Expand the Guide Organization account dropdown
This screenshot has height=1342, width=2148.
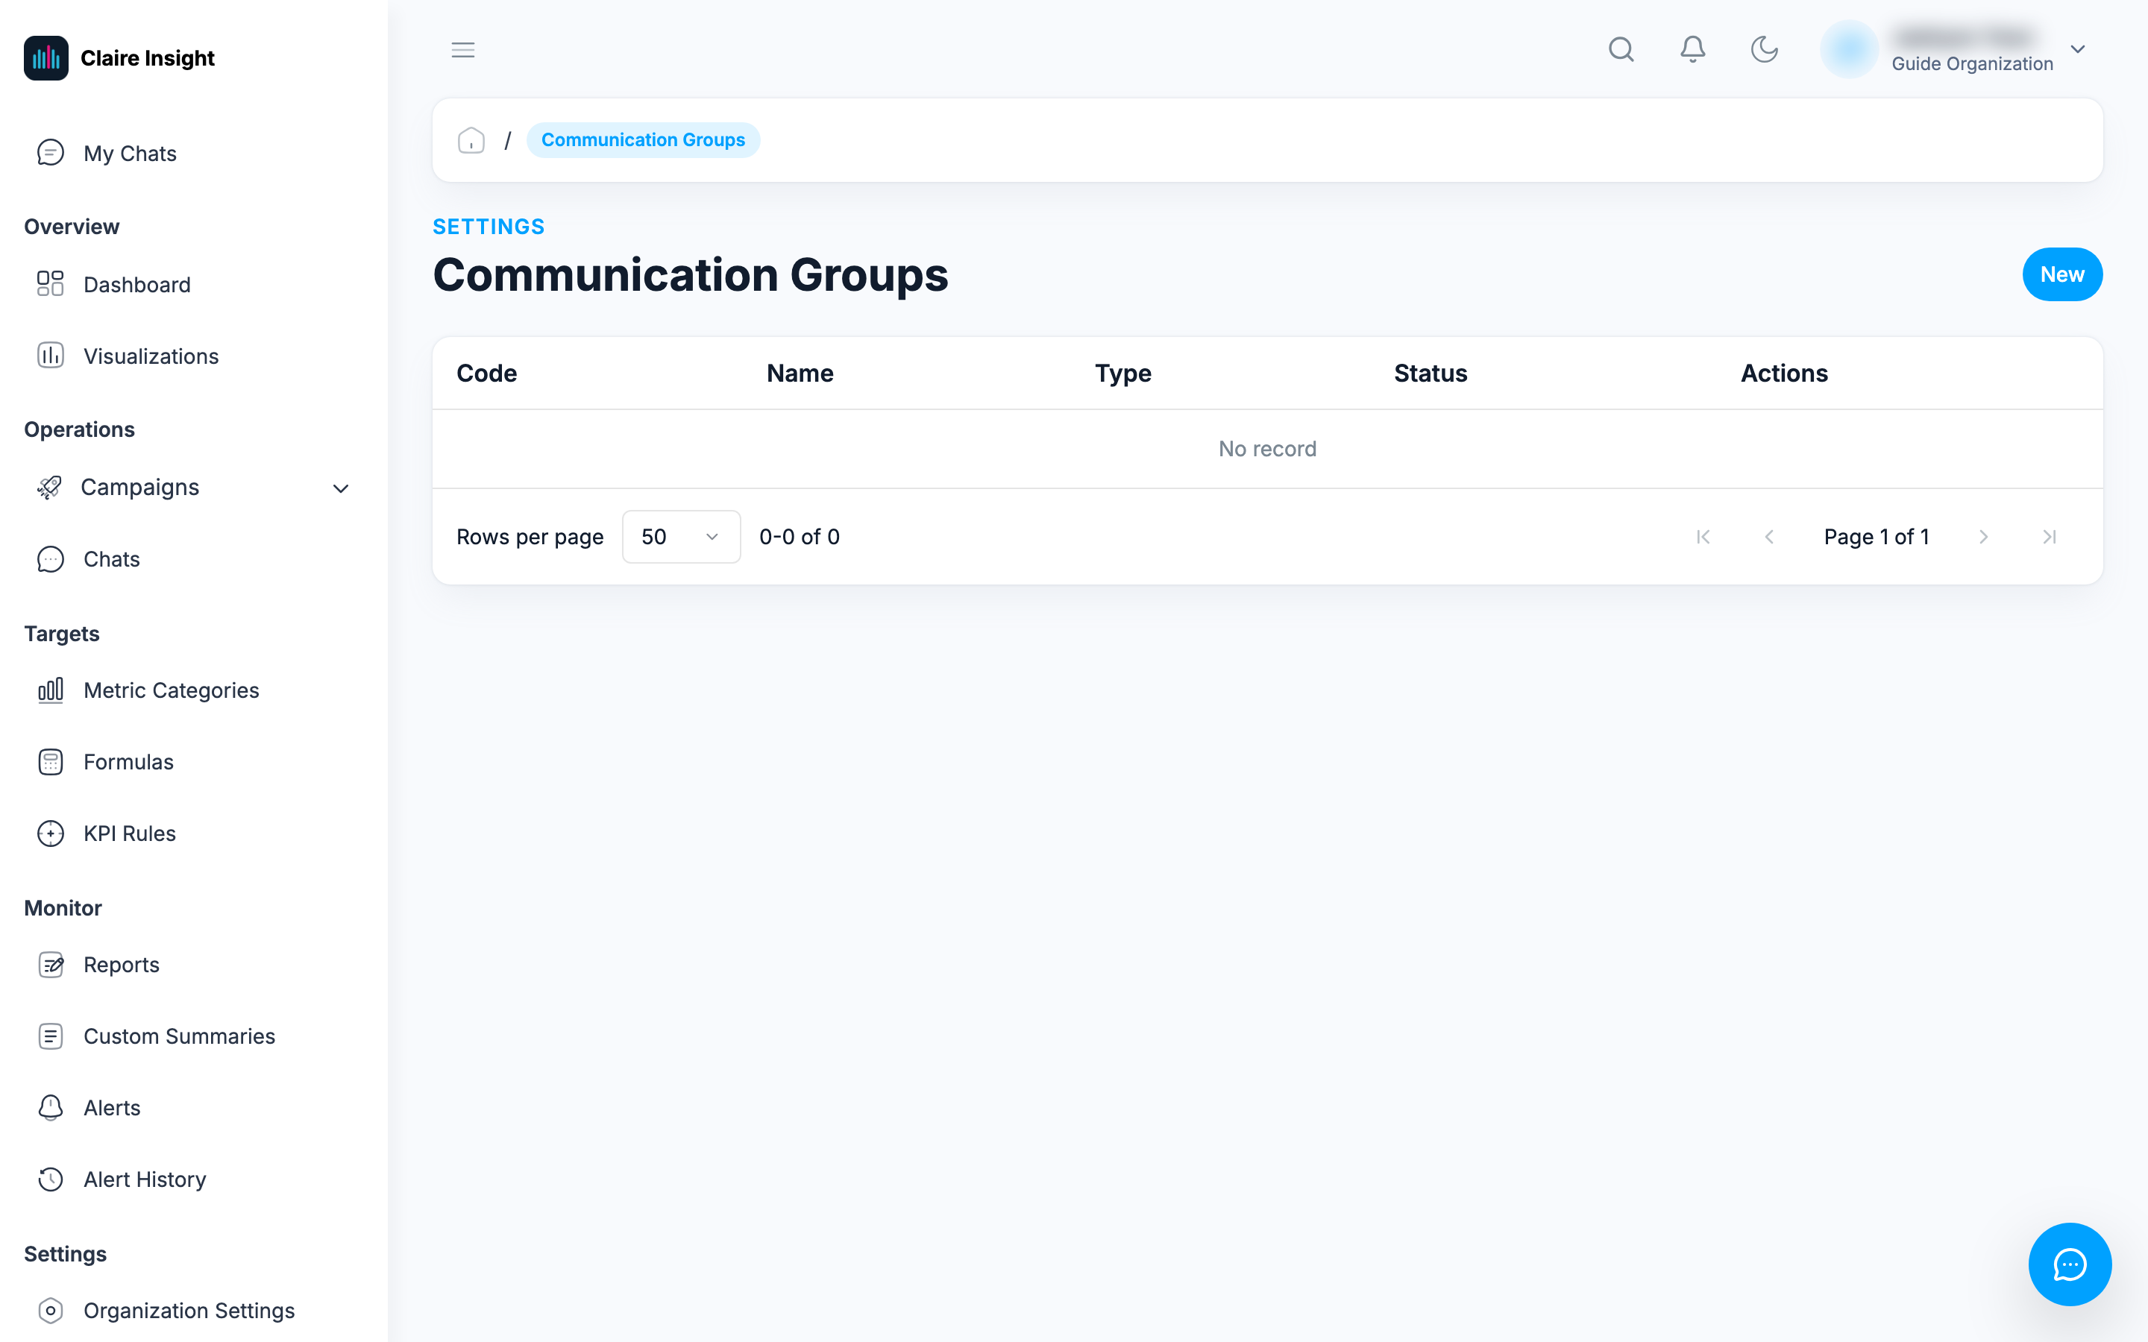click(2077, 50)
